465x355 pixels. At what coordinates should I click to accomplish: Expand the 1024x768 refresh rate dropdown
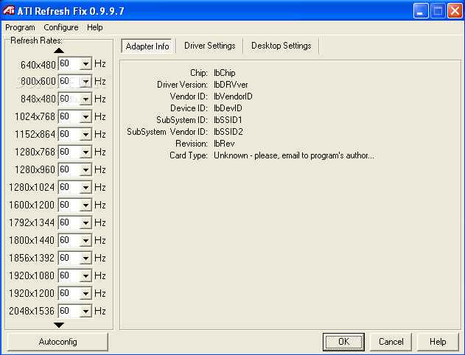[85, 116]
